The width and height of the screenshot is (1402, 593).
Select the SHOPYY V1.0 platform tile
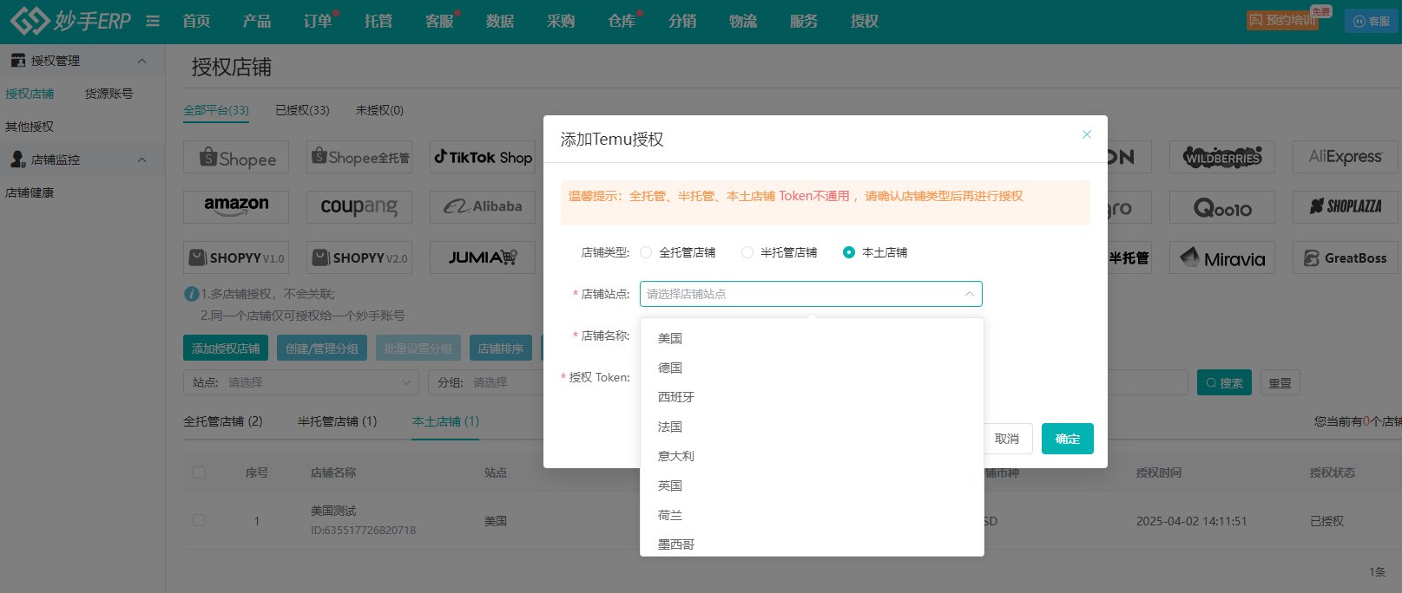pos(236,257)
